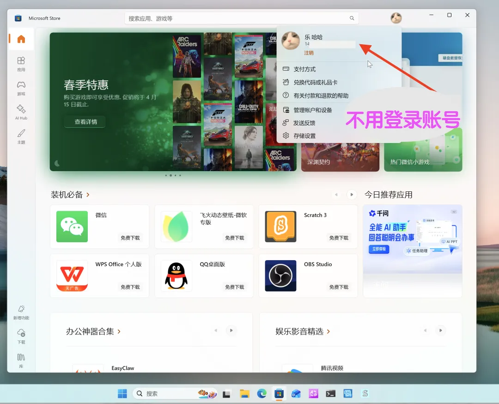Open the 深渊契约 game tile

[340, 158]
